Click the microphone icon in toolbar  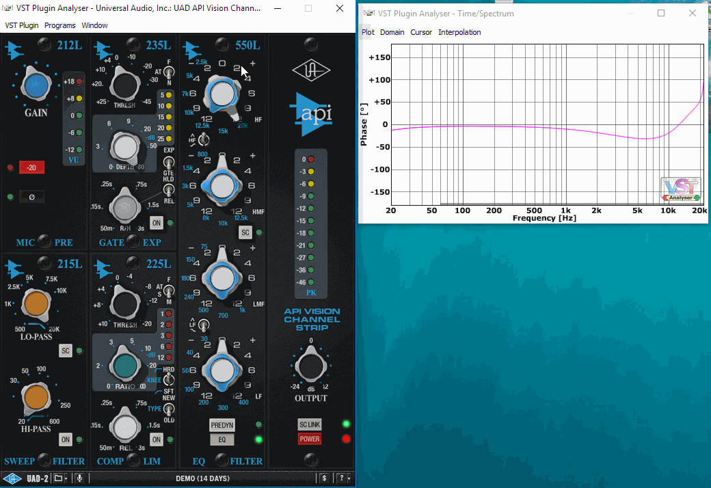pyautogui.click(x=79, y=478)
